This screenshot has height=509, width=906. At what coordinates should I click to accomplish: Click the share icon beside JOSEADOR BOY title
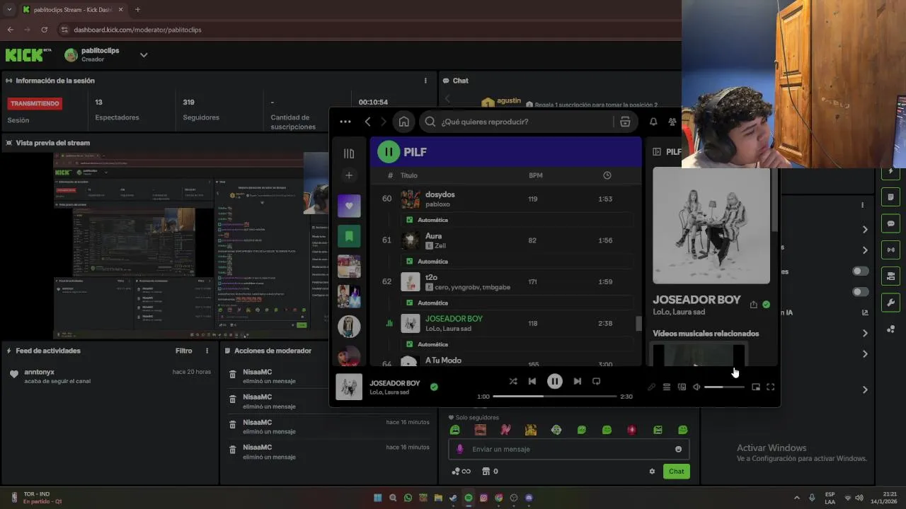point(753,305)
